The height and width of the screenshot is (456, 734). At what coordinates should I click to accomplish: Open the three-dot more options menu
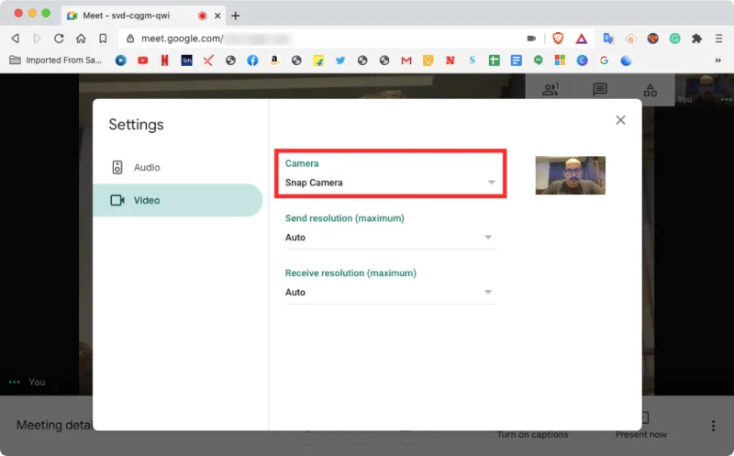click(713, 426)
